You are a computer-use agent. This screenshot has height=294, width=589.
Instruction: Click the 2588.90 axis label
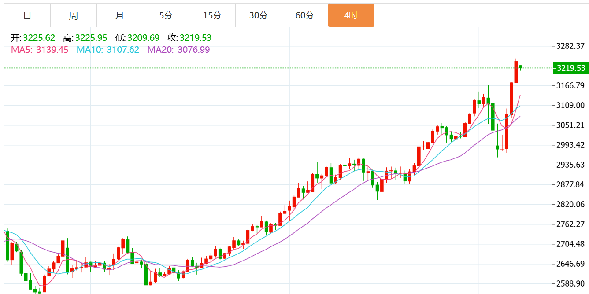coord(570,283)
